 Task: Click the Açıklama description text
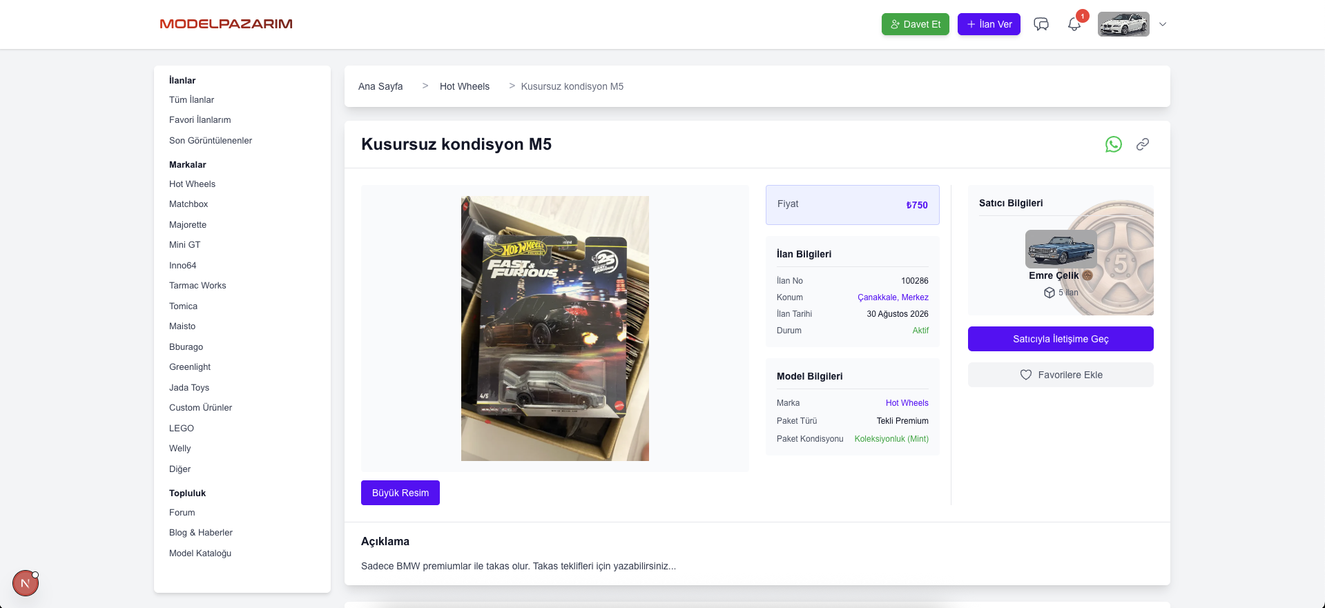pos(519,566)
